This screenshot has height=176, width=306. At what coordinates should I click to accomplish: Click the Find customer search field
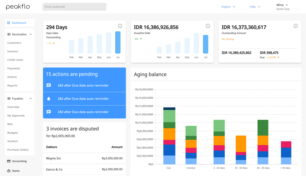(74, 7)
